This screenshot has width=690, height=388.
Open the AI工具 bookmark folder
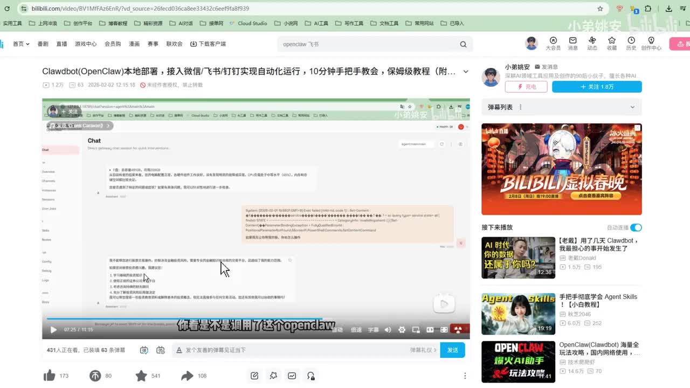click(x=316, y=23)
